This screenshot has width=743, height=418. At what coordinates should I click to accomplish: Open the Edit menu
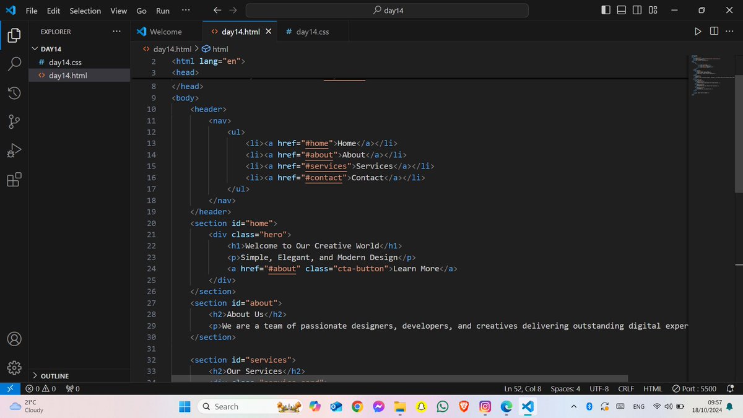point(53,11)
